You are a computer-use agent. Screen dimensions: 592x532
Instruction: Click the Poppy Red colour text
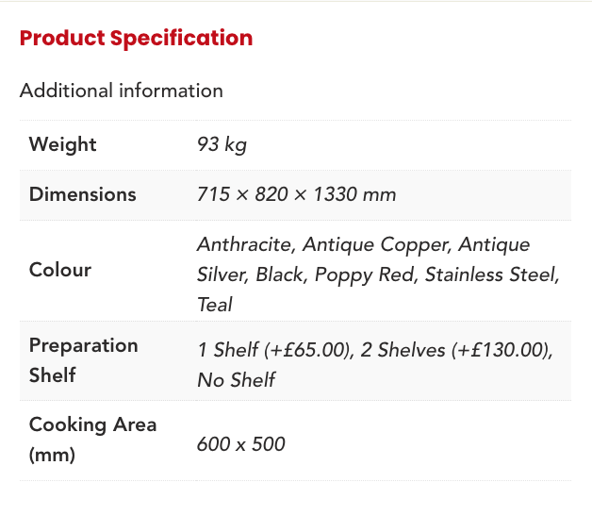366,274
